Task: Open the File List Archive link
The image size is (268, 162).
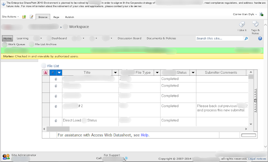Action: click(x=46, y=44)
